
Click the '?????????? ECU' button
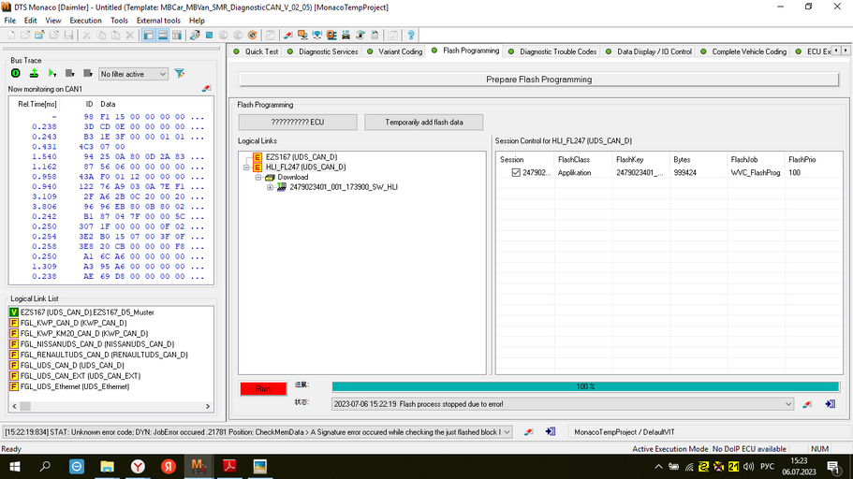[x=298, y=123]
